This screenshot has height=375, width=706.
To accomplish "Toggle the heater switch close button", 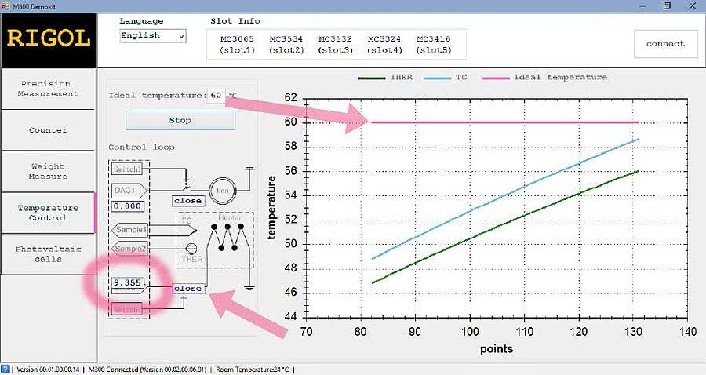I will pos(187,289).
